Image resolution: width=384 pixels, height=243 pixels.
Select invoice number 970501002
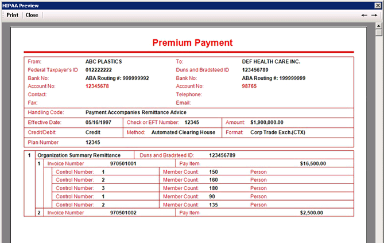(123, 213)
